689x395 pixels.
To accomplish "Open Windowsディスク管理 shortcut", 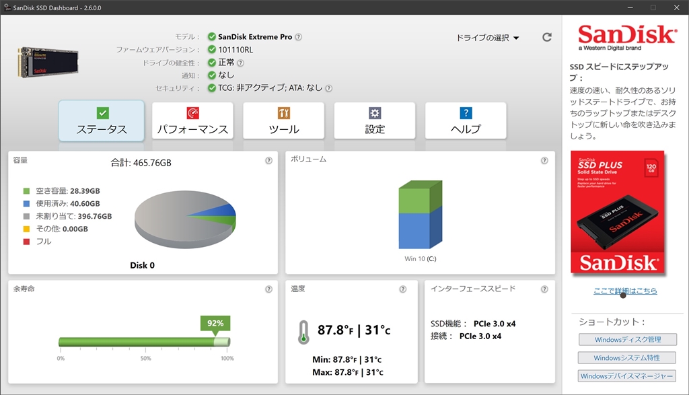I will (628, 340).
